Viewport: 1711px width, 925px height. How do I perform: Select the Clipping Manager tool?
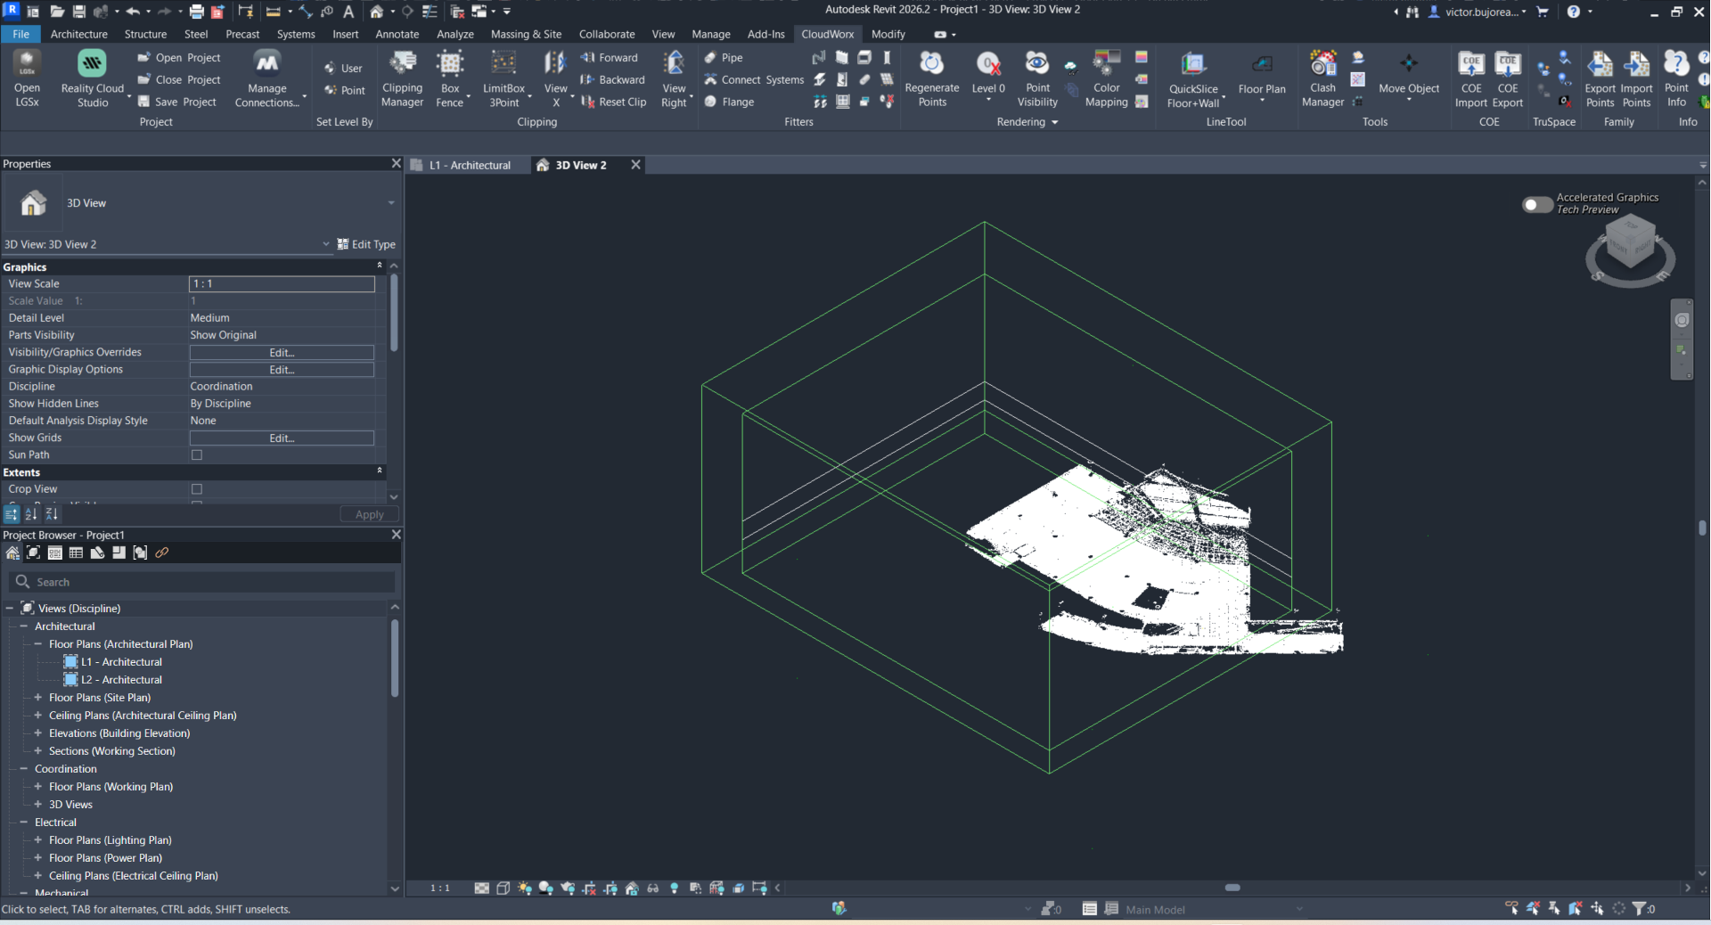[x=403, y=64]
